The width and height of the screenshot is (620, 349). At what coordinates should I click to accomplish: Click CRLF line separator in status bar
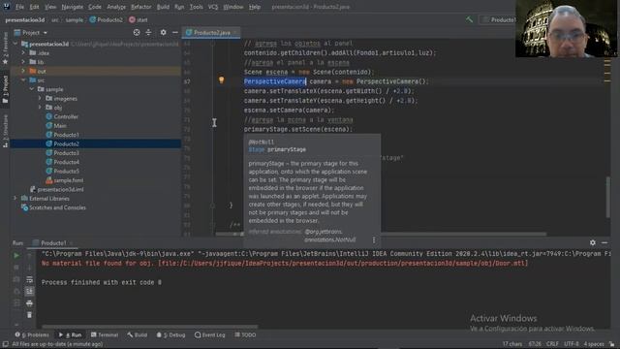[552, 344]
